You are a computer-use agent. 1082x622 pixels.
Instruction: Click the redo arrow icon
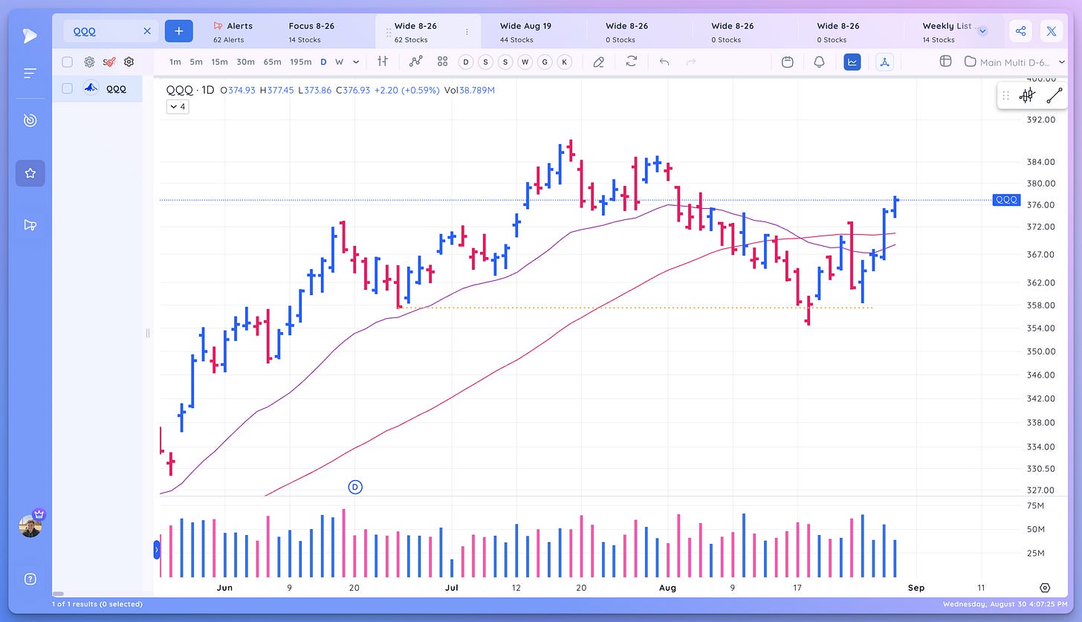pyautogui.click(x=690, y=62)
